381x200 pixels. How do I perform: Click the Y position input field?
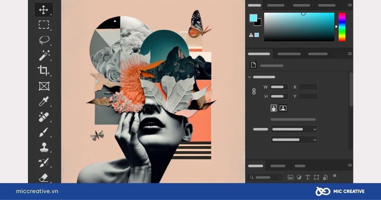pos(308,96)
